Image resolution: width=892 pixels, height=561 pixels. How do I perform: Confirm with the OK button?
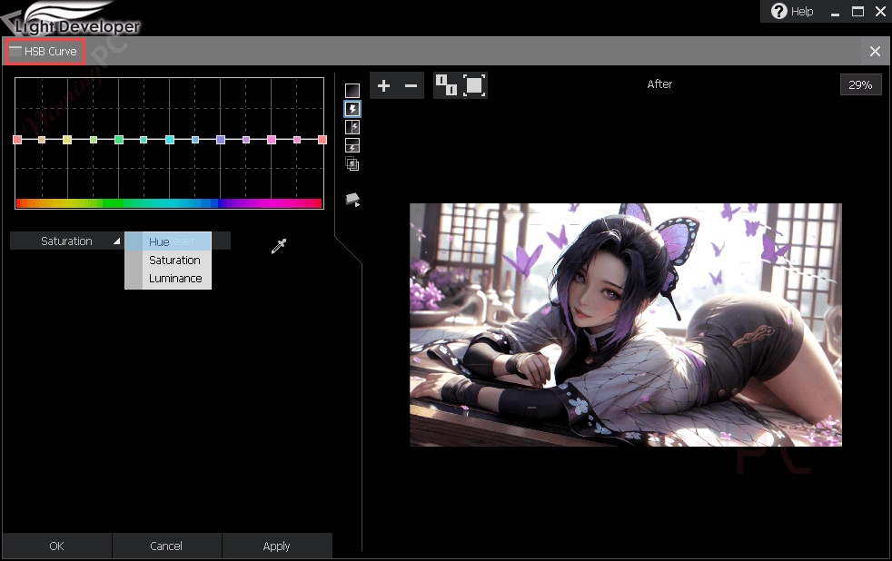click(x=57, y=546)
